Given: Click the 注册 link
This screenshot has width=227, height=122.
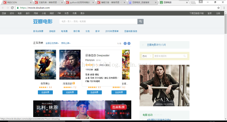Looking at the screenshot, I should click(x=218, y=13).
